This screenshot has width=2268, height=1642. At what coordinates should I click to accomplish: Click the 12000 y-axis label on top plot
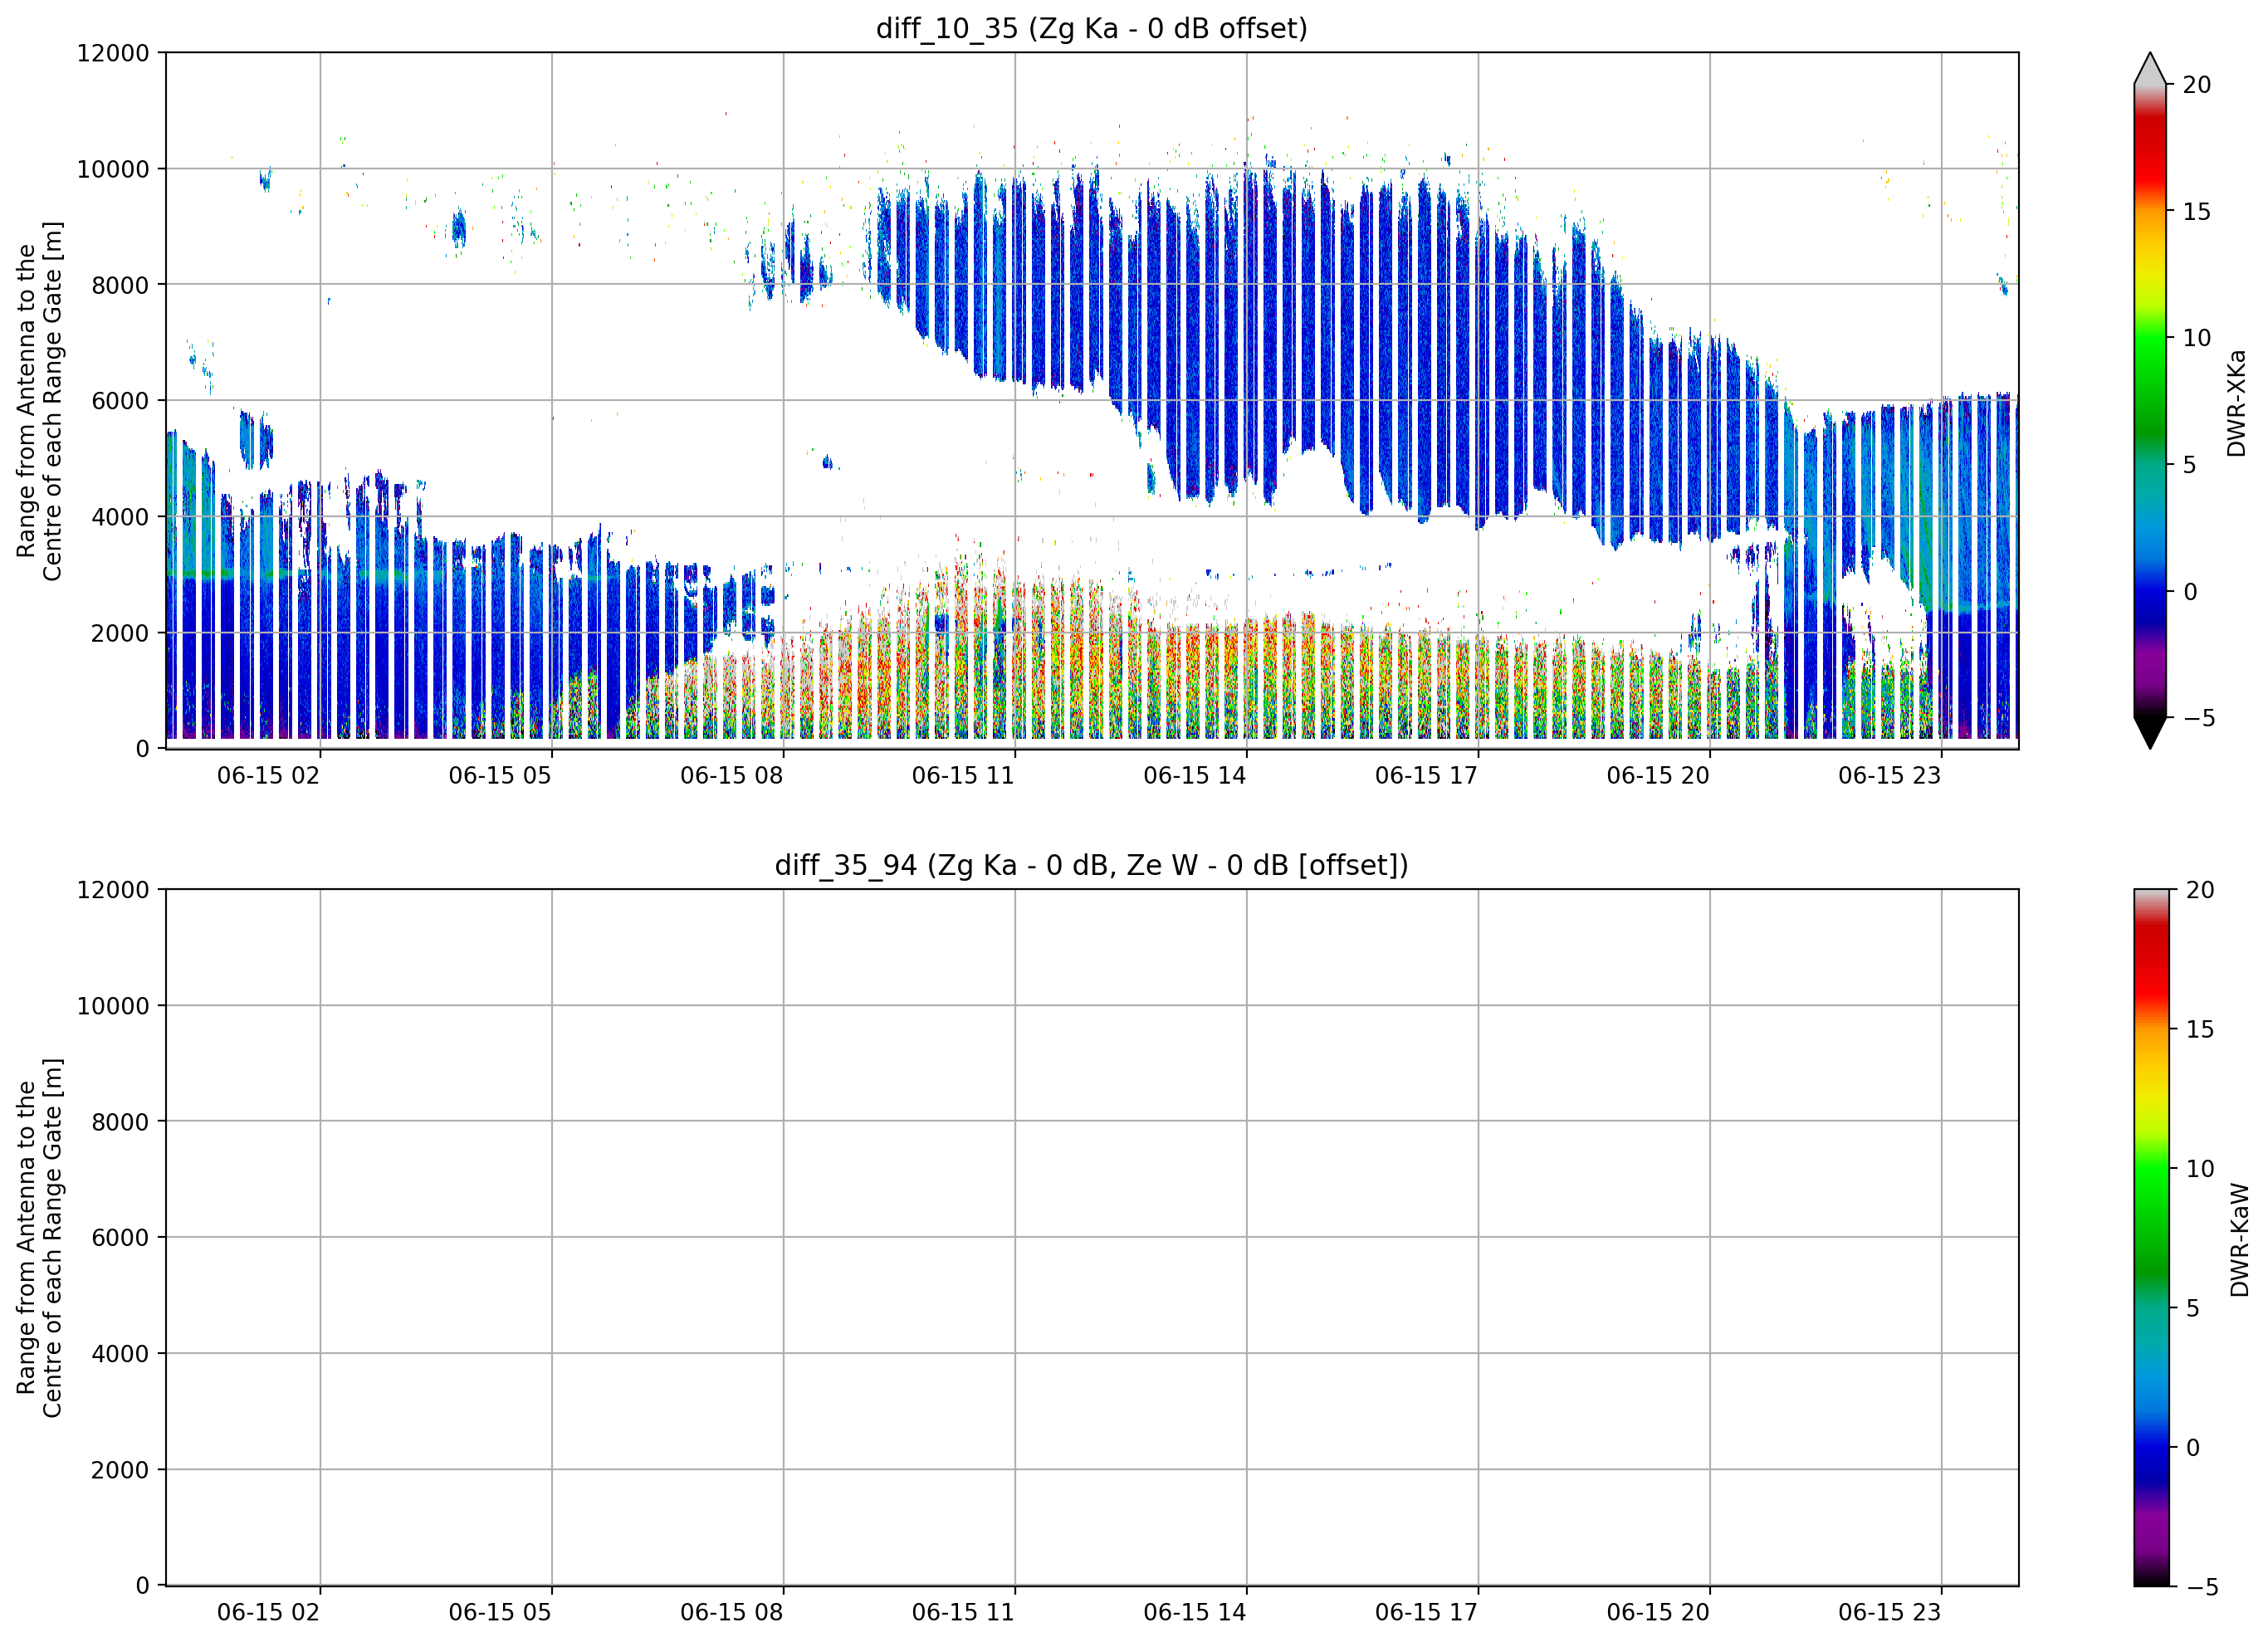pos(113,53)
